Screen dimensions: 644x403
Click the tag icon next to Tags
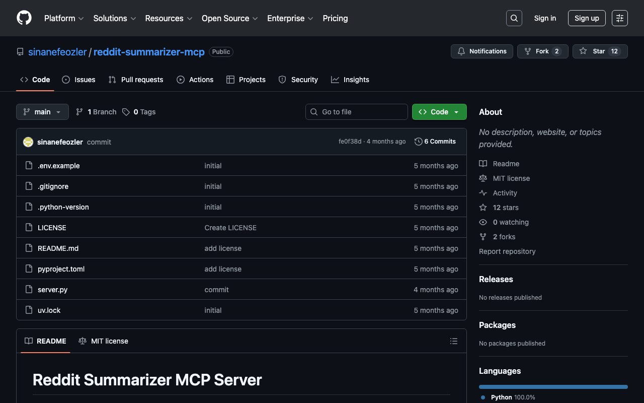coord(126,112)
